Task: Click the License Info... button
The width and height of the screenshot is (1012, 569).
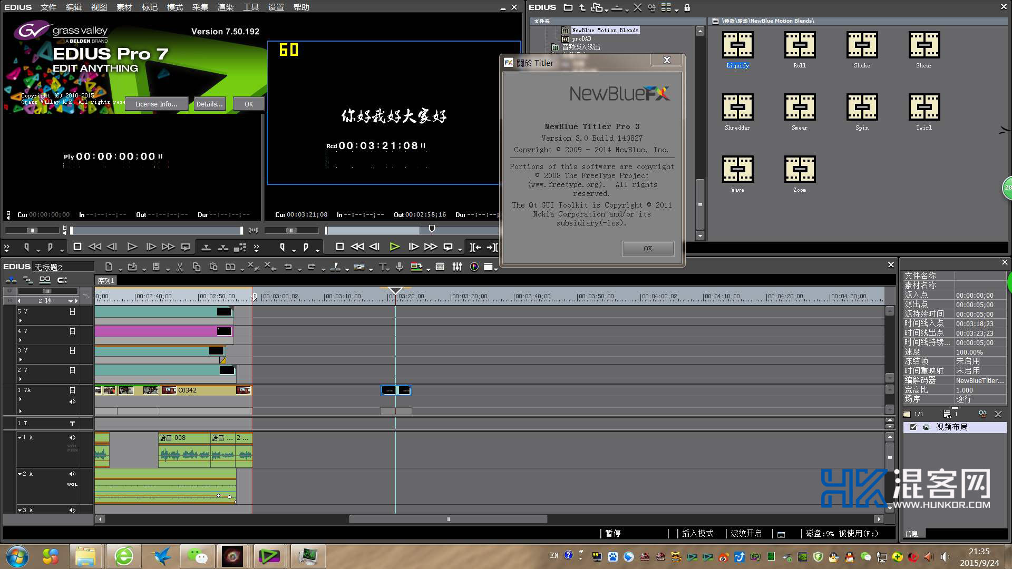Action: coord(156,104)
